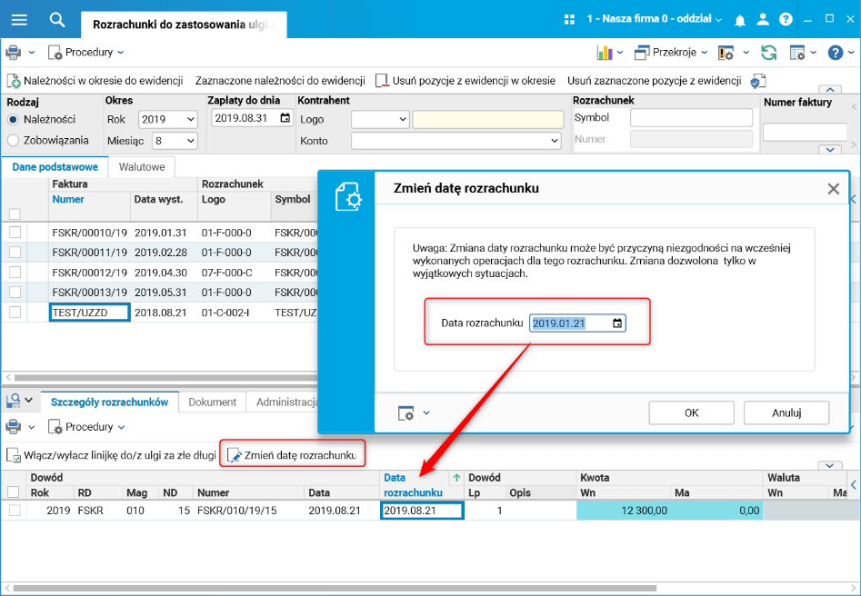The width and height of the screenshot is (861, 596).
Task: Open table settings icon in top toolbar
Action: (797, 53)
